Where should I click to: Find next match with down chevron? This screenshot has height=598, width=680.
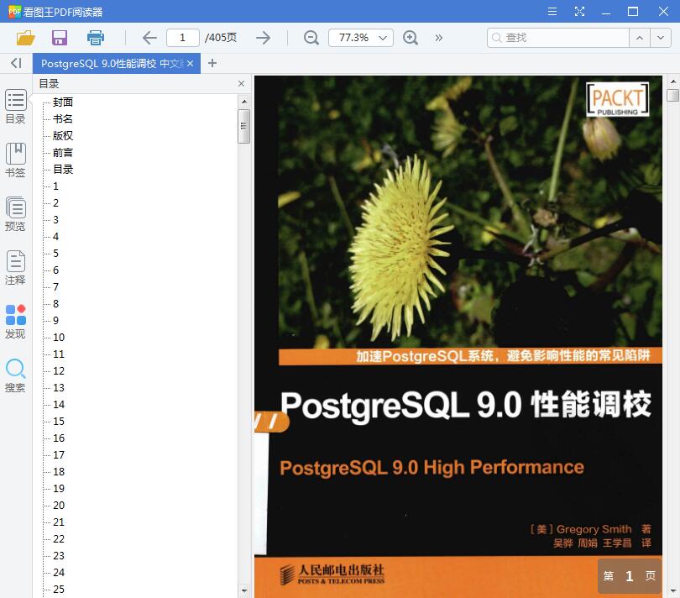pos(661,38)
